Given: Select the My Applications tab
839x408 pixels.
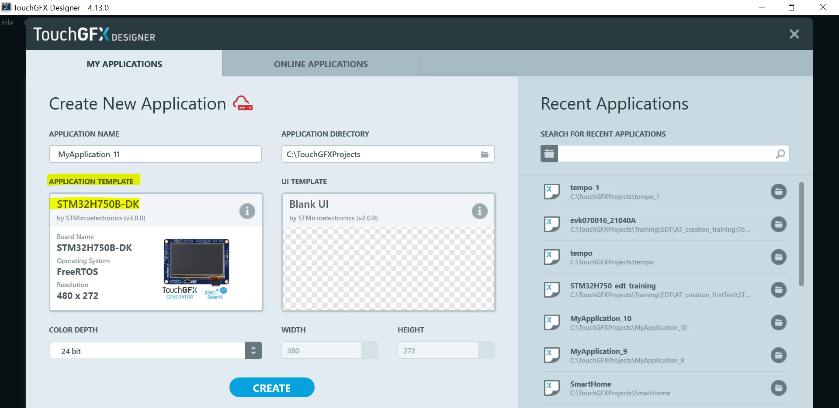Looking at the screenshot, I should click(124, 64).
